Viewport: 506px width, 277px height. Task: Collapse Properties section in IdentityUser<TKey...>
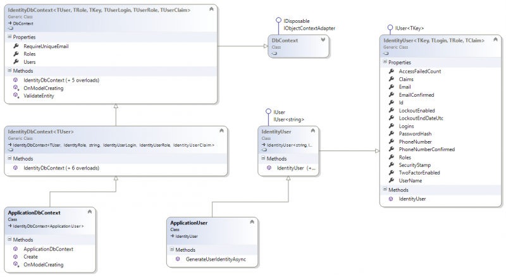point(385,62)
